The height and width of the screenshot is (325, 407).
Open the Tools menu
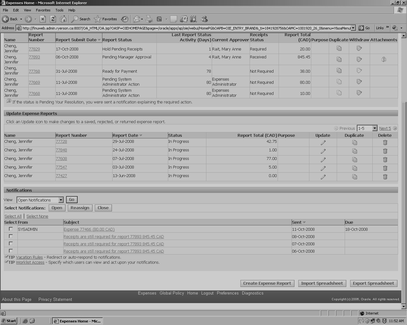tap(59, 10)
